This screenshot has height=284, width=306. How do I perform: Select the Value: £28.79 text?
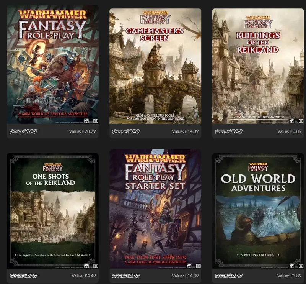coord(82,131)
